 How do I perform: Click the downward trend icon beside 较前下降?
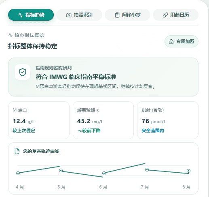click(79, 131)
